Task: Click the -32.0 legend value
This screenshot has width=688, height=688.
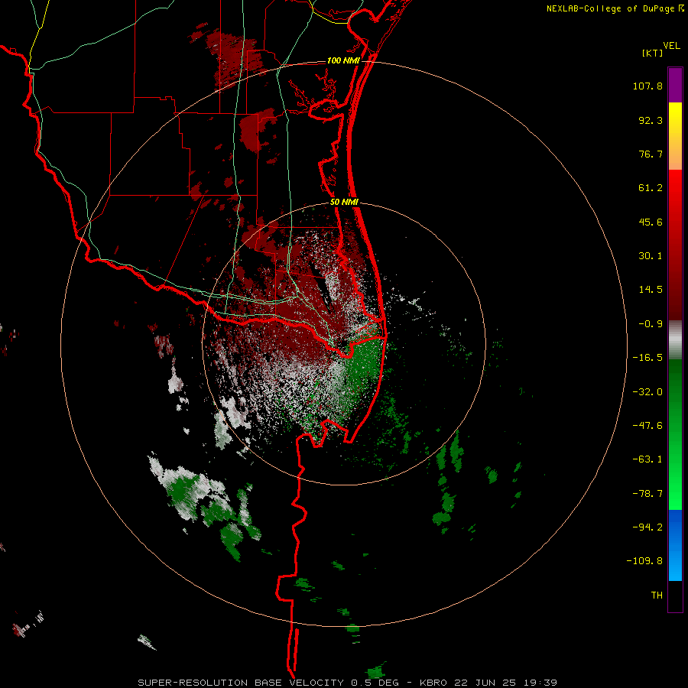Action: coord(647,392)
